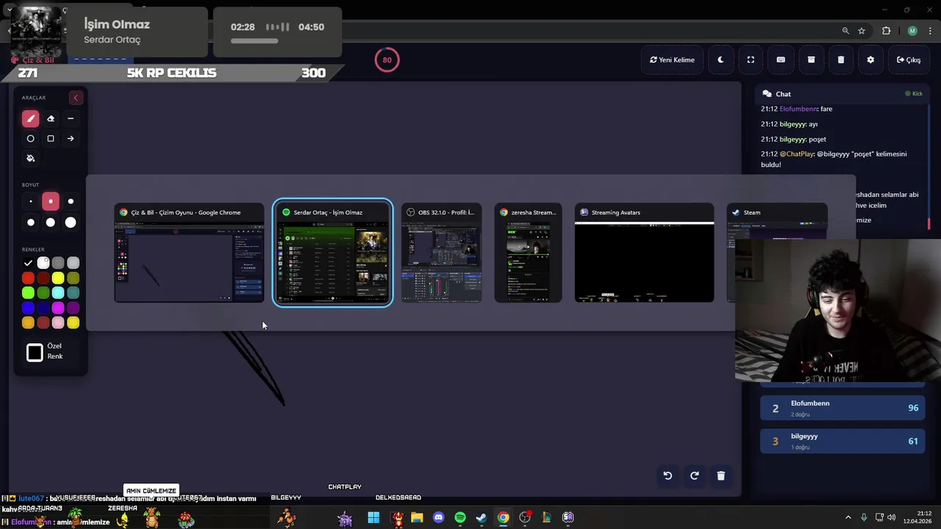Viewport: 941px width, 529px height.
Task: Open Discord from taskbar
Action: tap(439, 517)
